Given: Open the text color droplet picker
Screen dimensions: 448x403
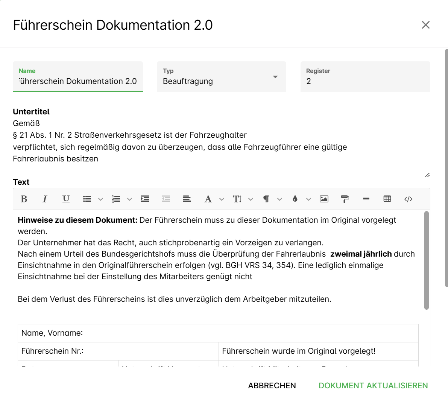Looking at the screenshot, I should pos(295,199).
